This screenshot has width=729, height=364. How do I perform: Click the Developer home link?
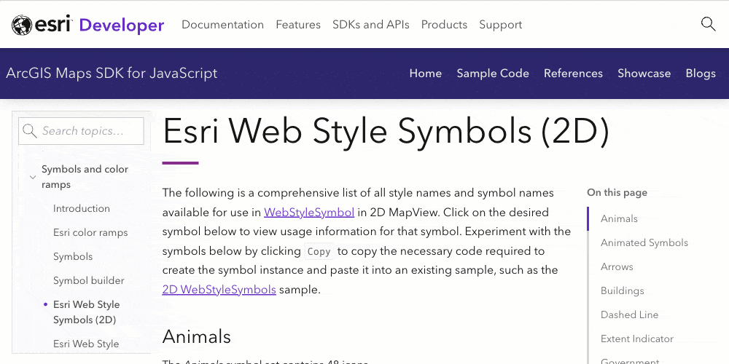pyautogui.click(x=122, y=25)
